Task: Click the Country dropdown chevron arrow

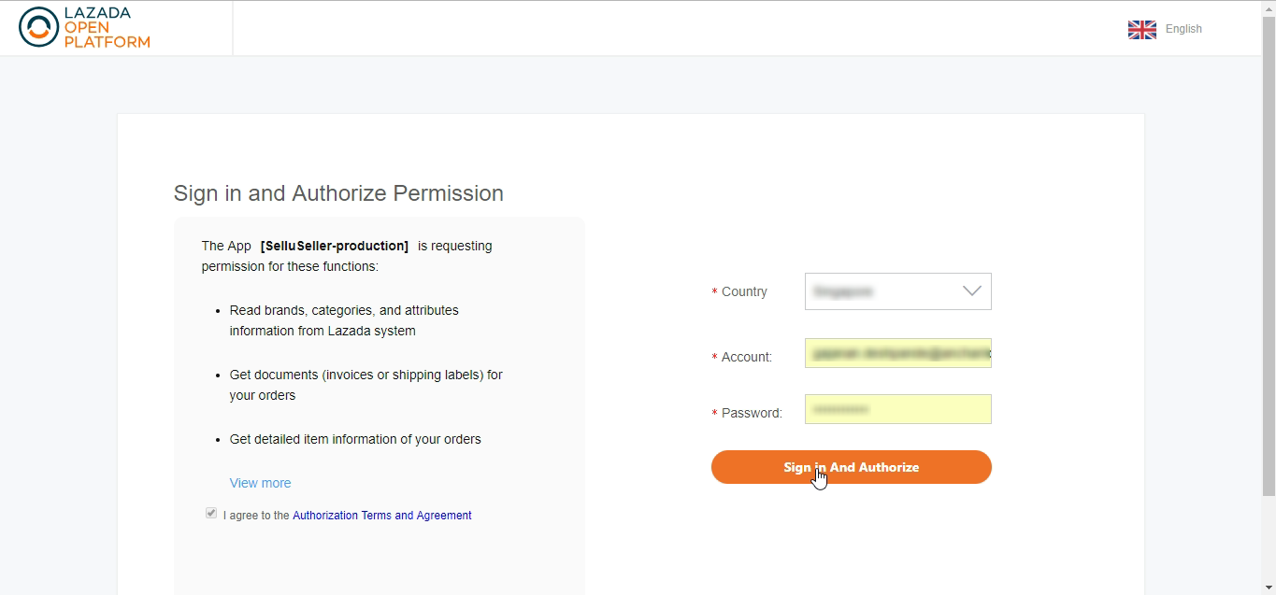Action: [972, 291]
